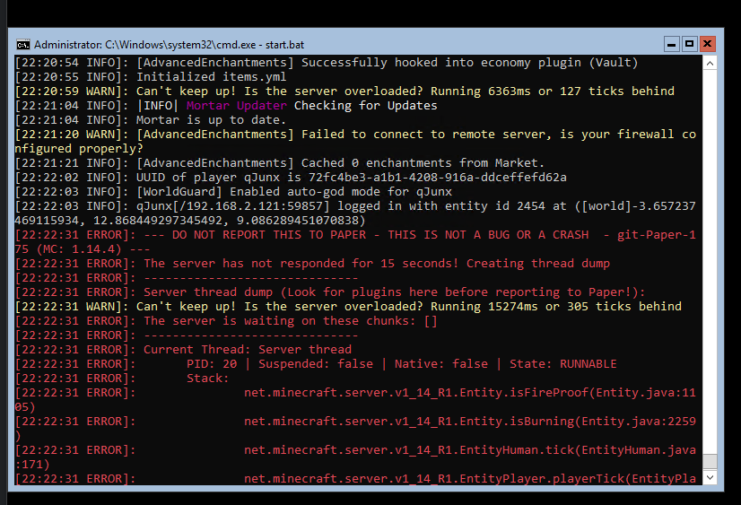
Task: Click the window title bar text
Action: (170, 45)
